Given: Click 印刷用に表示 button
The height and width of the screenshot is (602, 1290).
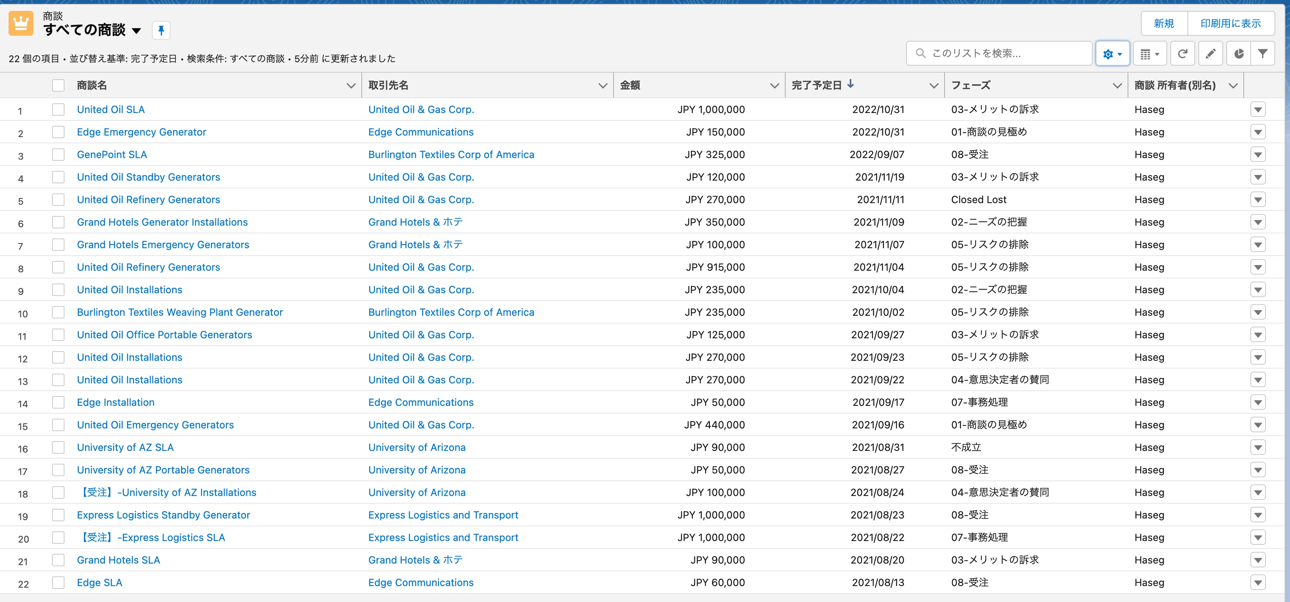Looking at the screenshot, I should [x=1231, y=24].
